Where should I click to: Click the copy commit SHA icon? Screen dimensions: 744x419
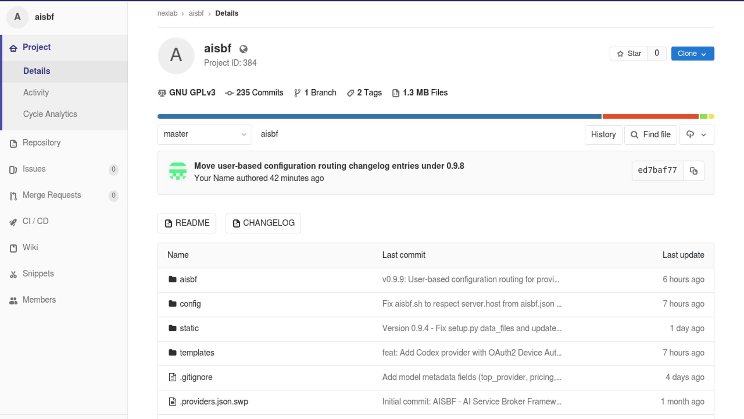[694, 171]
